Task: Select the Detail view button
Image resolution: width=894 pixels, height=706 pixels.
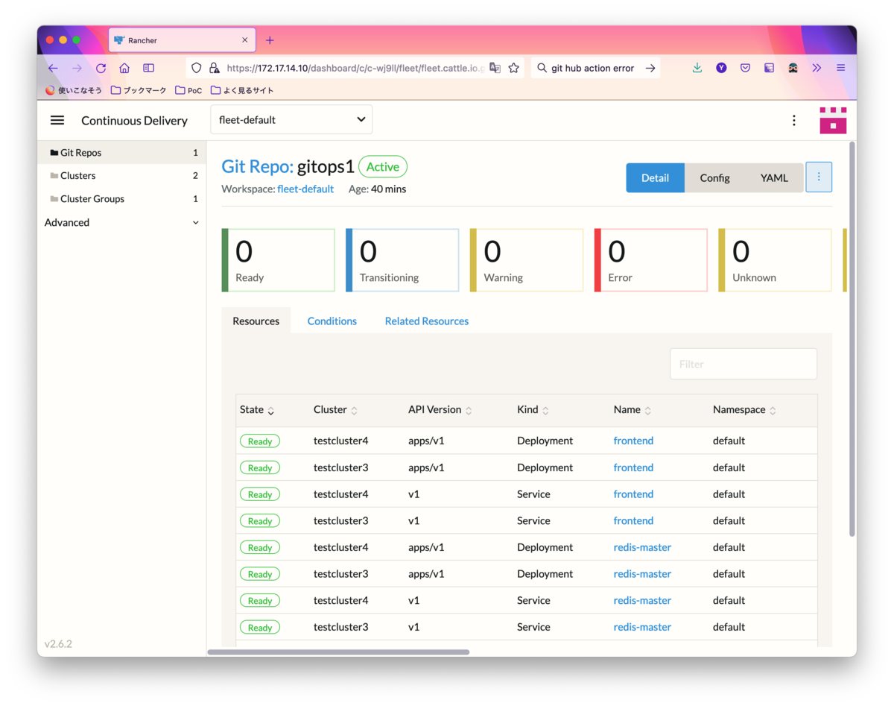Action: coord(655,177)
